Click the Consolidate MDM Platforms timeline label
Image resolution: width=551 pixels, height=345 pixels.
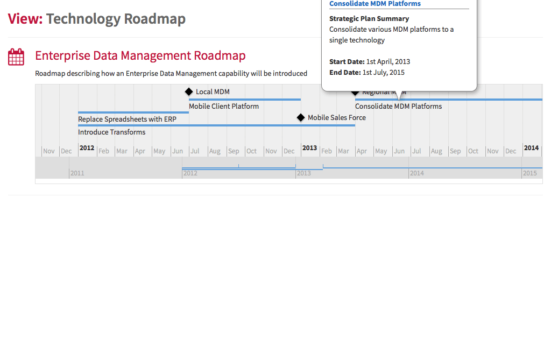click(x=399, y=106)
